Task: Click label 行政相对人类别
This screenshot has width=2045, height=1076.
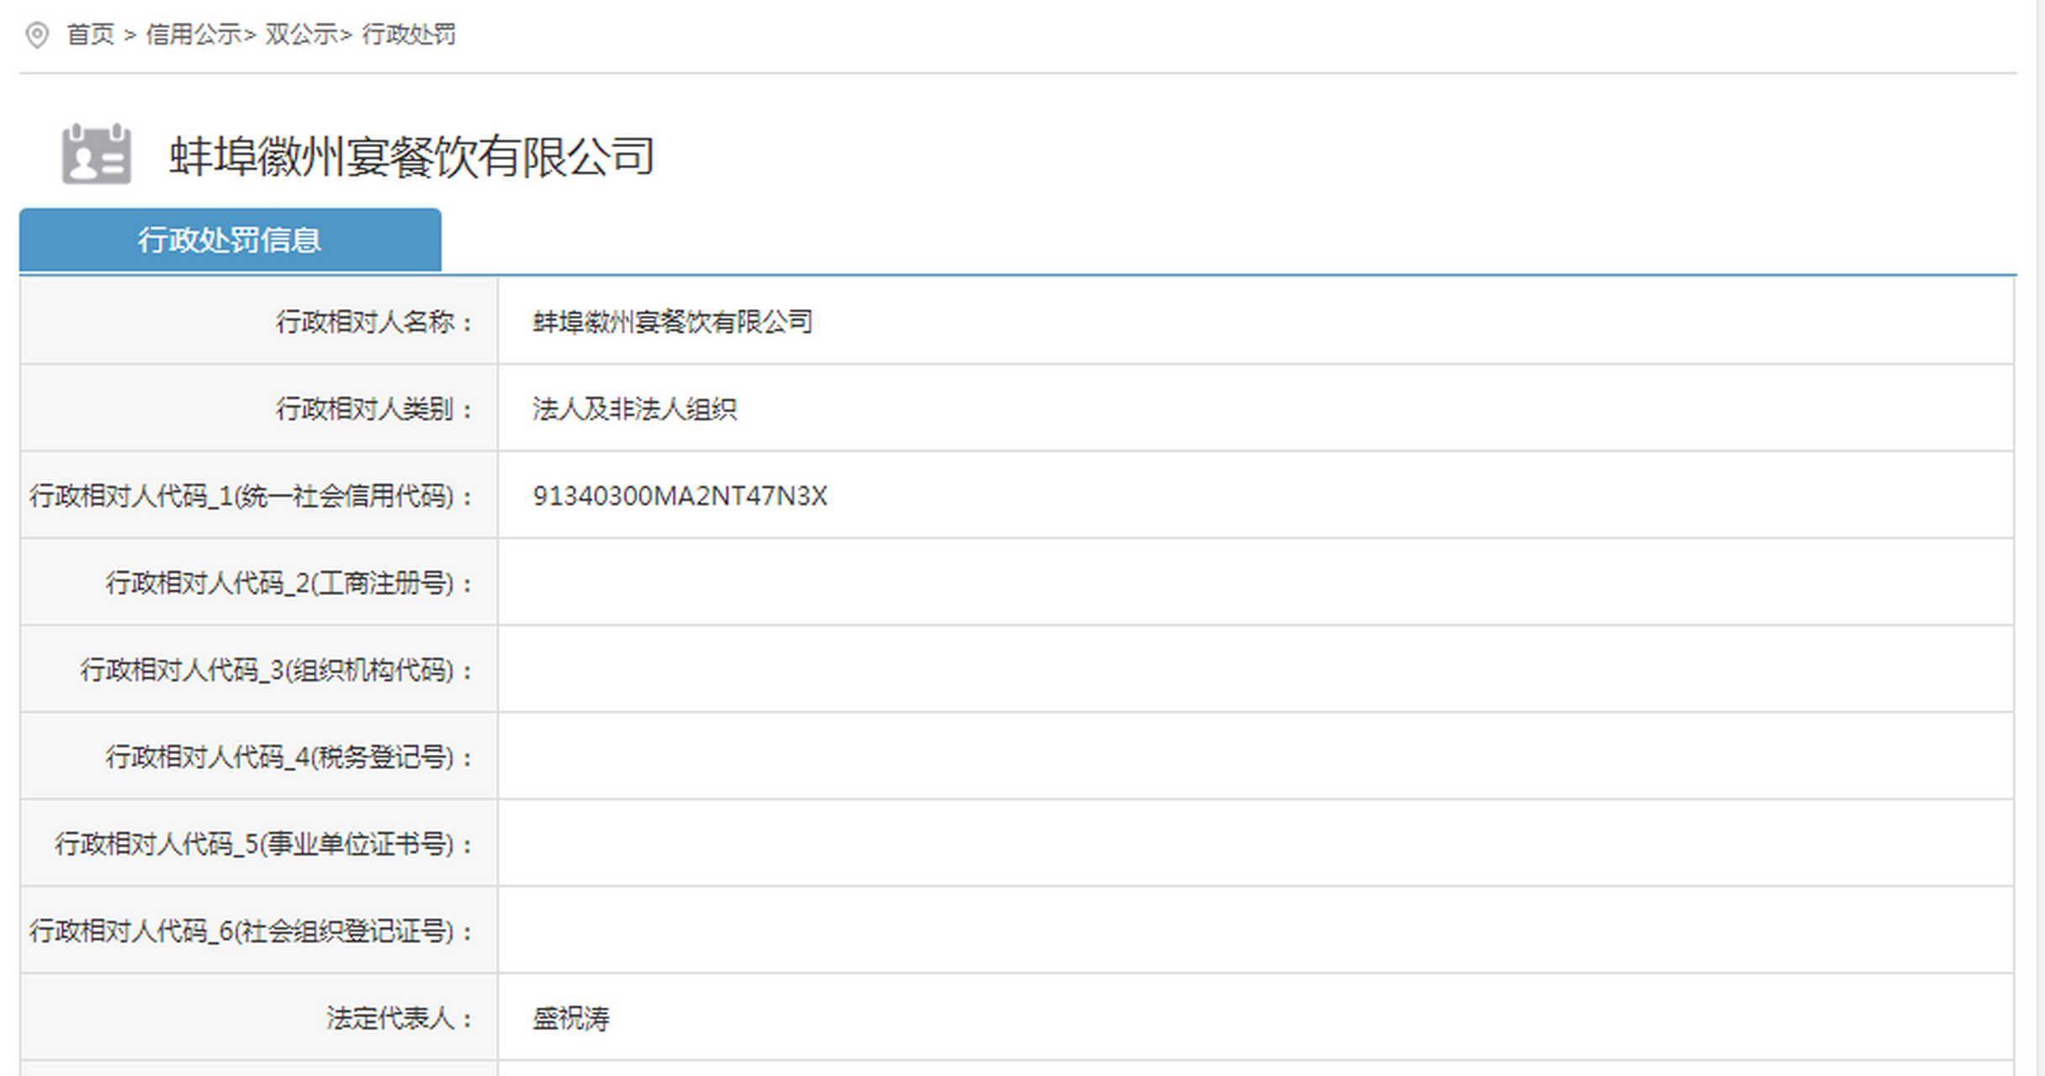Action: [374, 409]
